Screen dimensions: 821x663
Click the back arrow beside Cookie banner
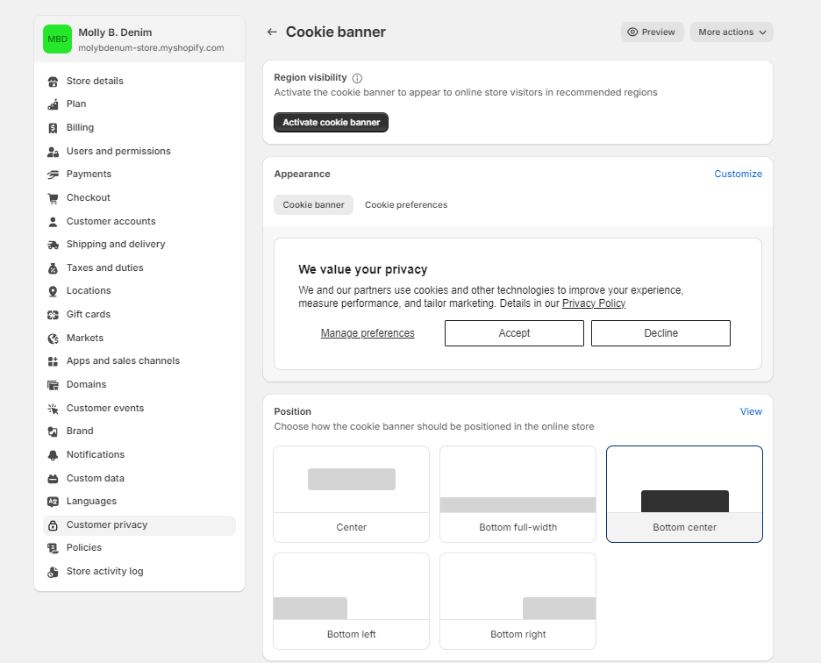pyautogui.click(x=272, y=32)
